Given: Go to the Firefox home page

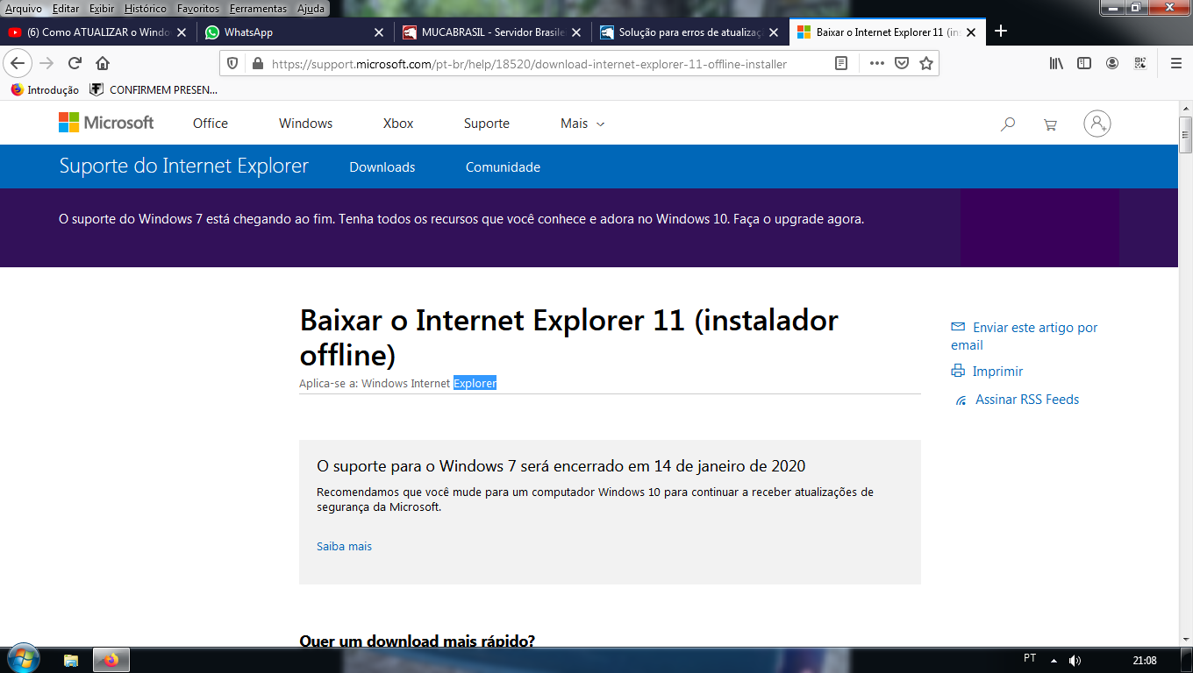Looking at the screenshot, I should 103,63.
